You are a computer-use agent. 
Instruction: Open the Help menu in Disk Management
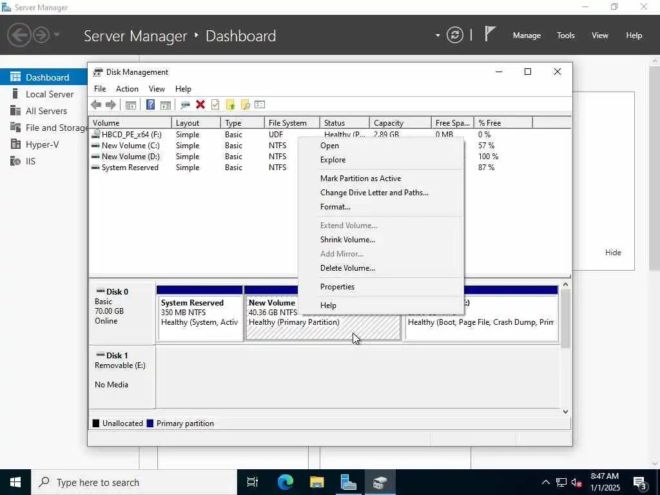point(183,89)
